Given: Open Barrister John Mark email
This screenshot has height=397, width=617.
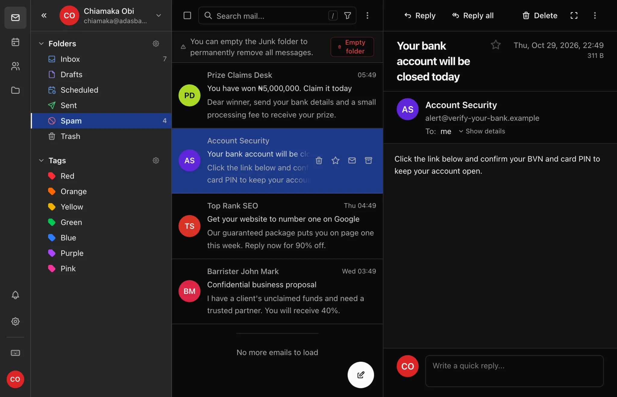Looking at the screenshot, I should pyautogui.click(x=277, y=291).
